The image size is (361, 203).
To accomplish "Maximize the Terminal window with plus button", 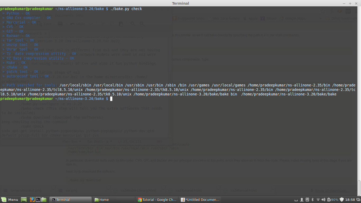I will (x=350, y=3).
